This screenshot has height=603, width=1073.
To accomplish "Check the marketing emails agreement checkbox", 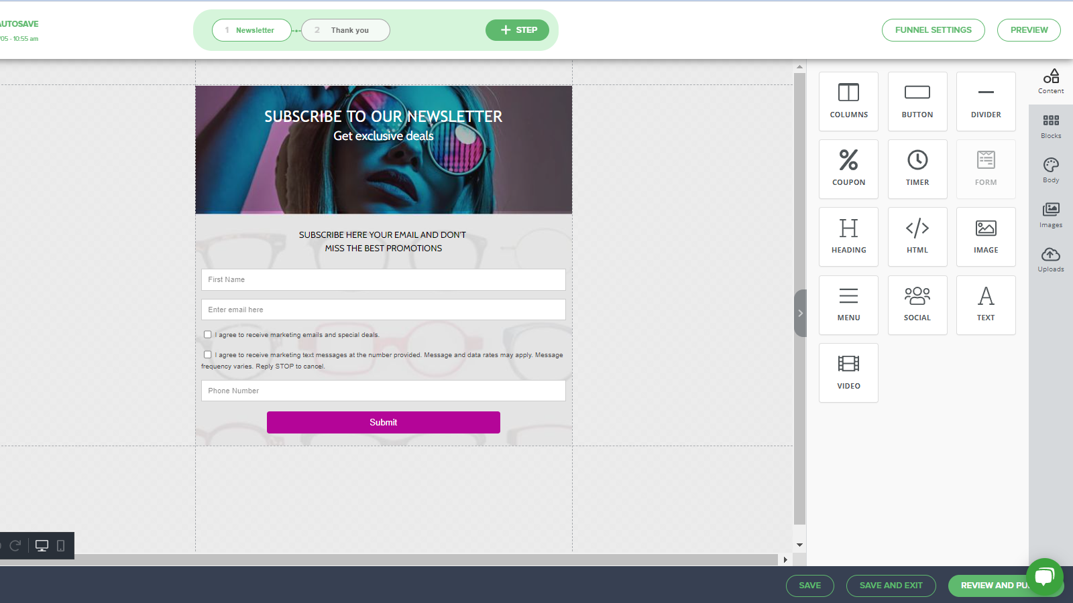I will click(207, 334).
